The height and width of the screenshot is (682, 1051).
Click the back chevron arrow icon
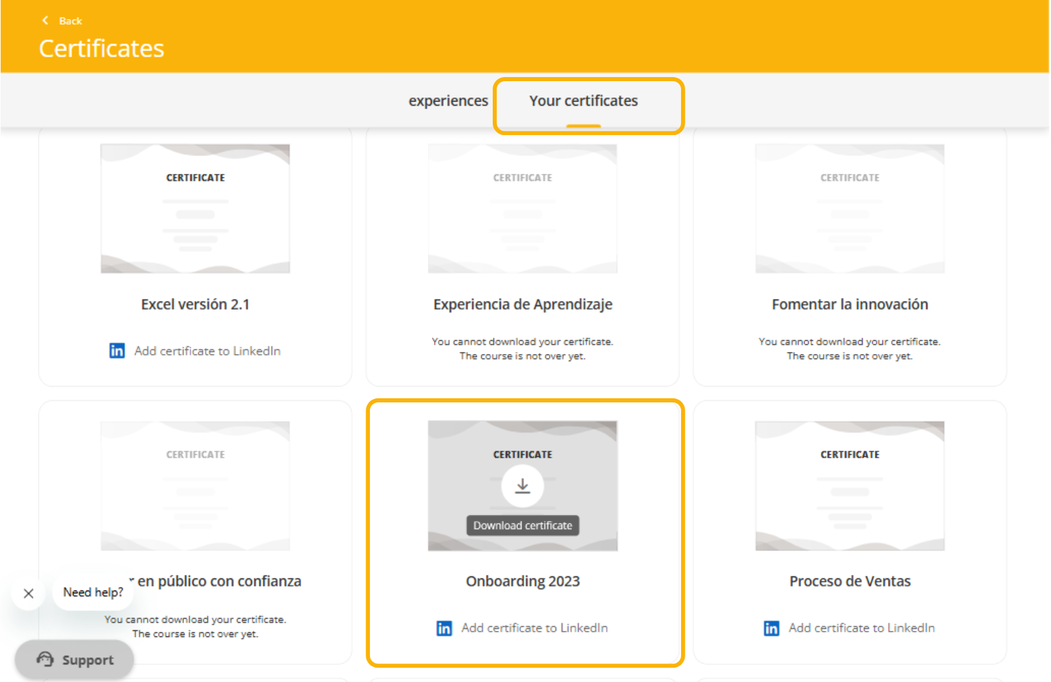[x=45, y=20]
